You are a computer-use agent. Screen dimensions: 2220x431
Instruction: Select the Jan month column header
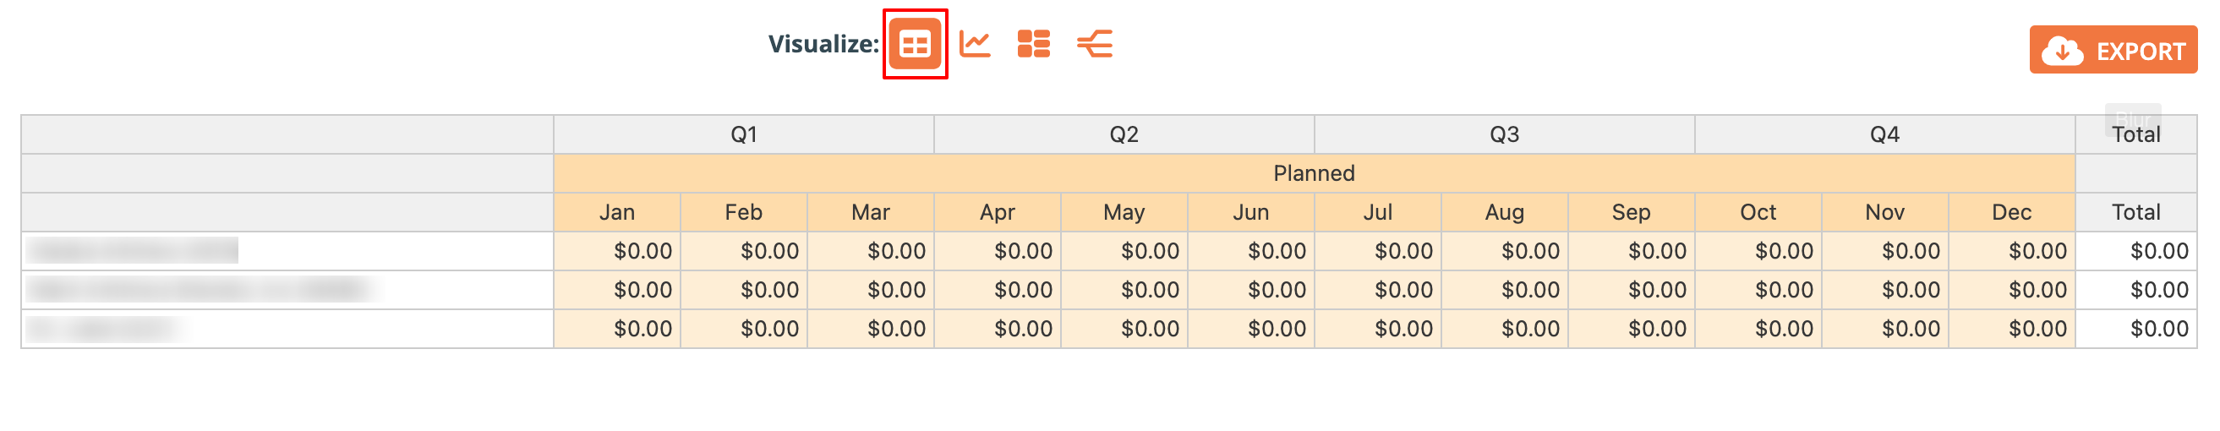click(617, 212)
